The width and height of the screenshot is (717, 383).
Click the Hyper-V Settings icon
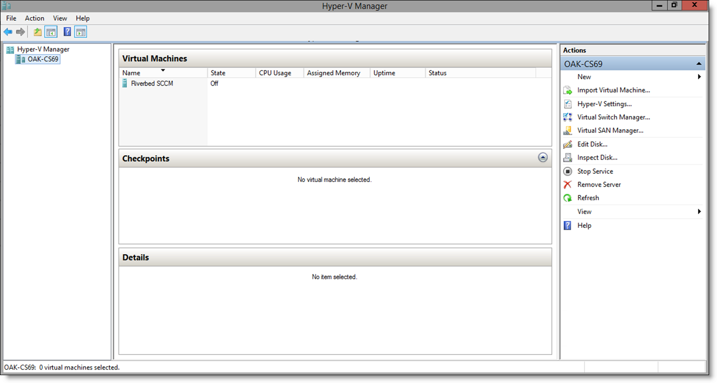click(x=568, y=104)
